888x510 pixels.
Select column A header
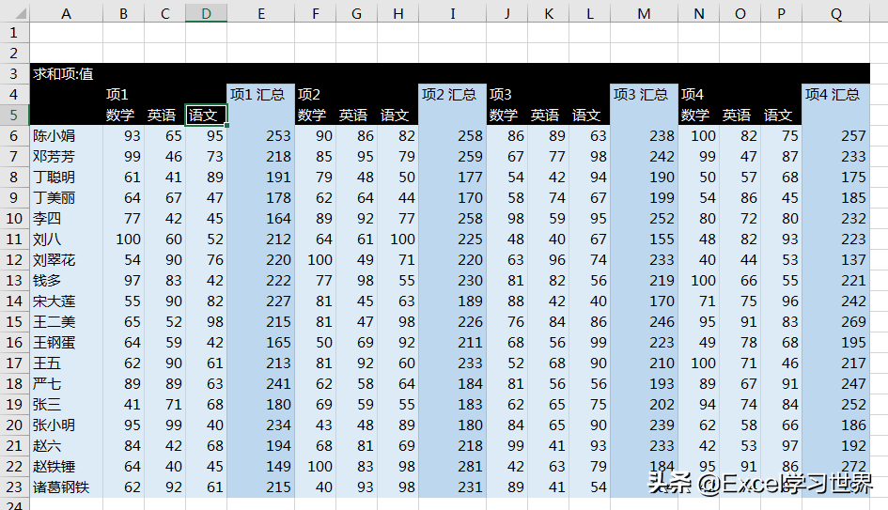point(67,13)
